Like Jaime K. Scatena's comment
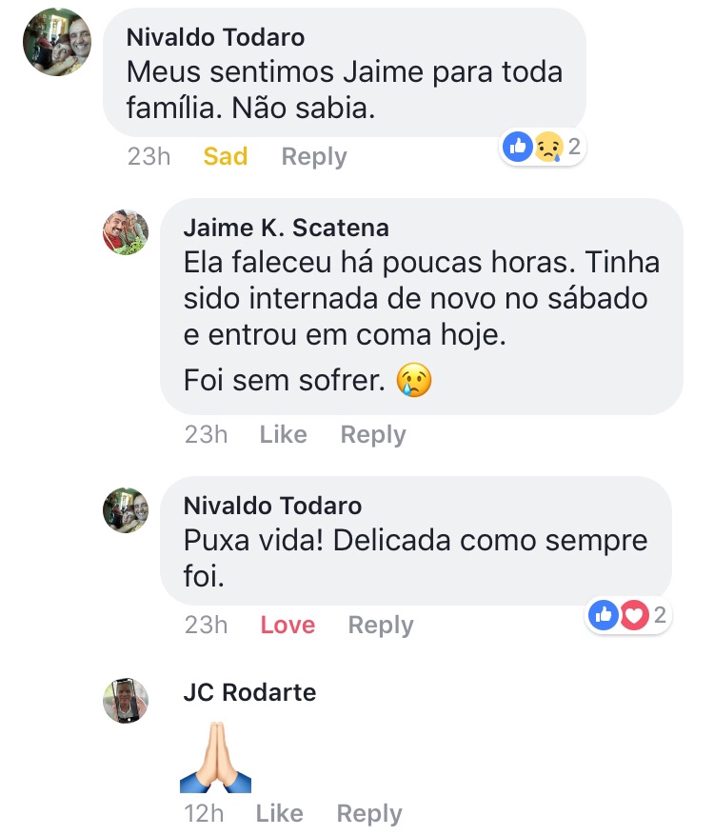The width and height of the screenshot is (714, 836). point(283,435)
